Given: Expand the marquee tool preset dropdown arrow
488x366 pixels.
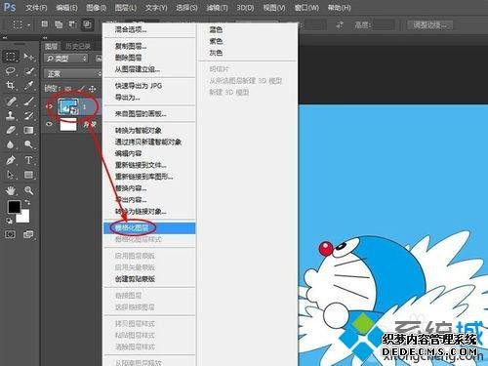Looking at the screenshot, I should coord(28,24).
